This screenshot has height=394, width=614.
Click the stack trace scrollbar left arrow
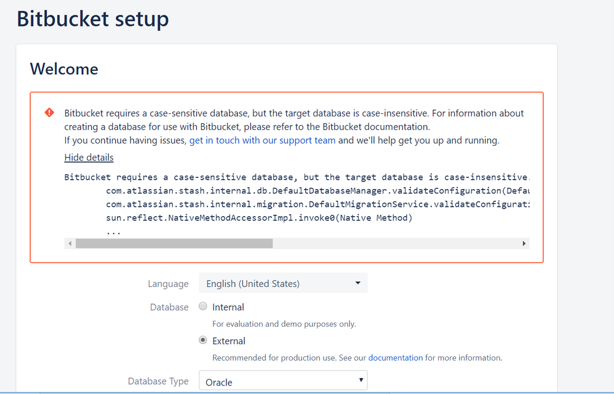(70, 244)
